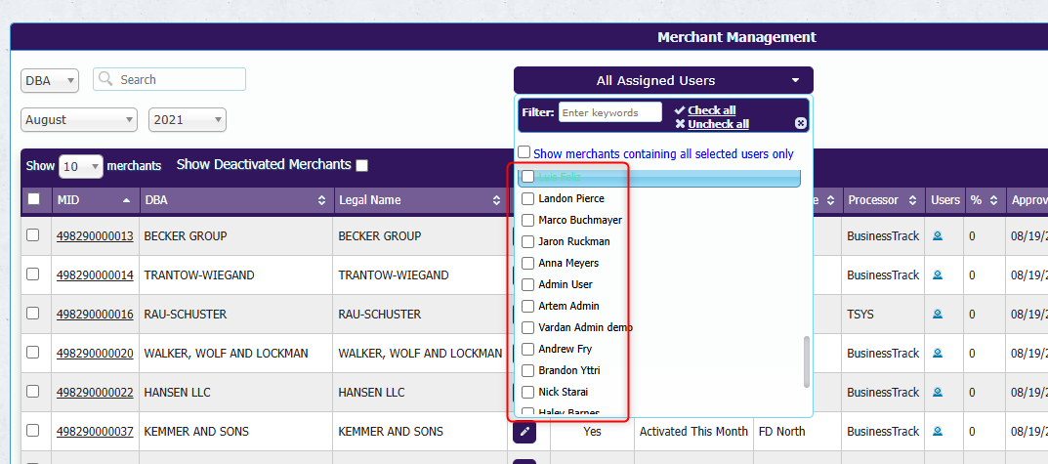This screenshot has height=464, width=1048.
Task: Open merchant MID 498290000016
Action: click(x=95, y=315)
